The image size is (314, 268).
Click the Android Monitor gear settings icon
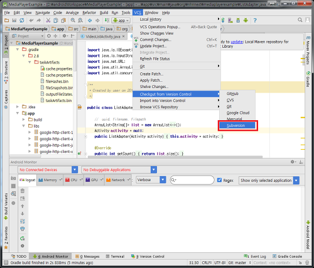click(293, 162)
